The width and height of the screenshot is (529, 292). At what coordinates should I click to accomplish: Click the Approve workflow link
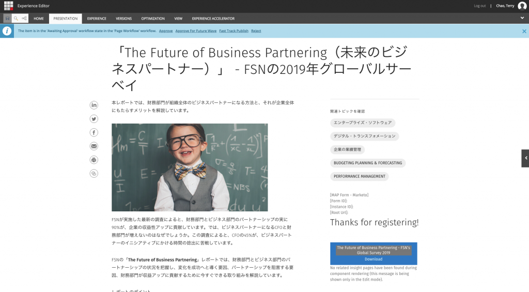click(166, 31)
